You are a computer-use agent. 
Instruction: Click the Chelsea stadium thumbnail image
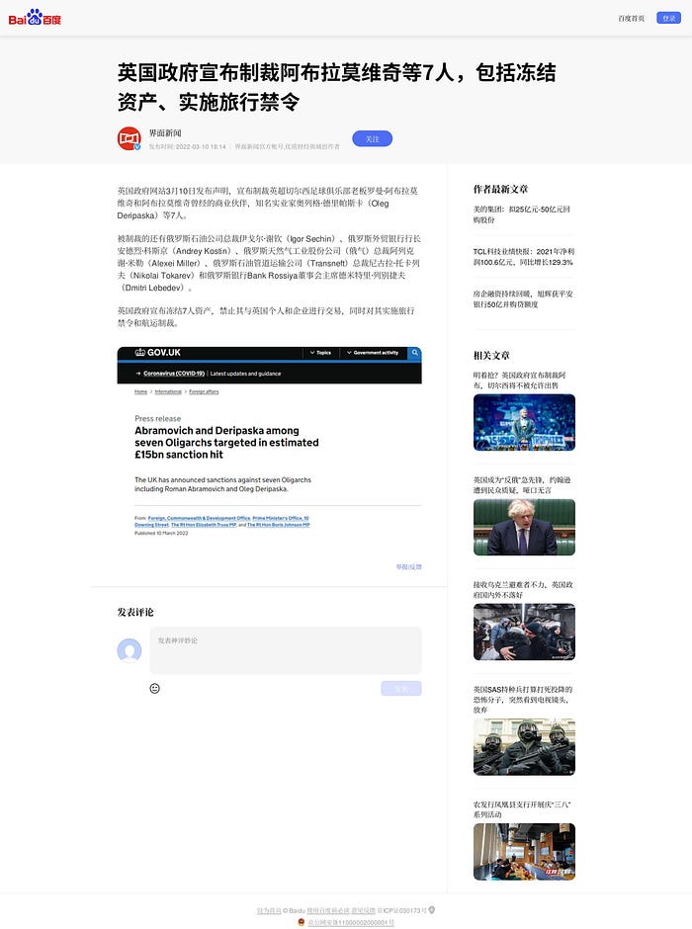click(524, 422)
